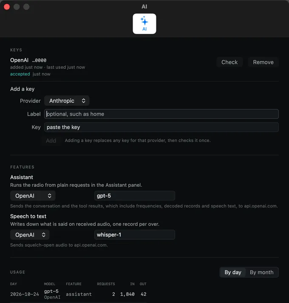Close the AI window with red button
This screenshot has height=303, width=289.
7,7
